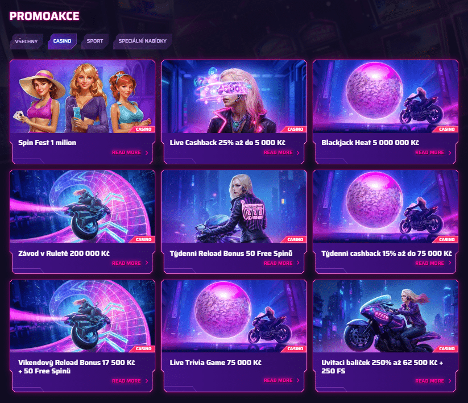
Task: Open the Sport promotions tab
Action: click(x=95, y=41)
